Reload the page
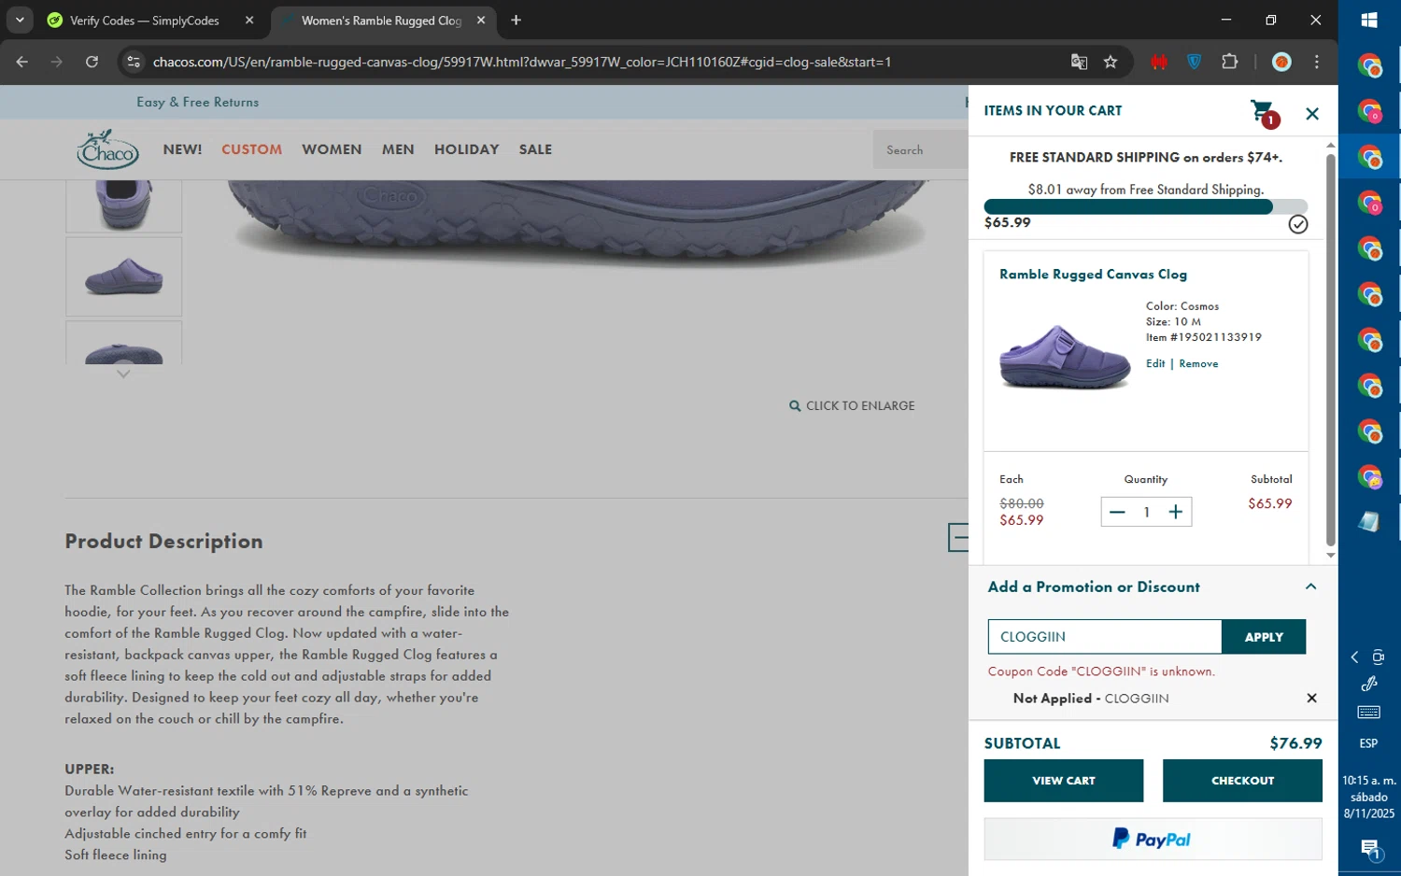Screen dimensions: 1401x876 pos(92,62)
